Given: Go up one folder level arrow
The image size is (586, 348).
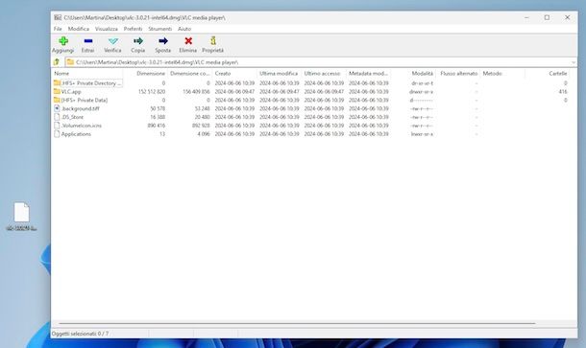Looking at the screenshot, I should tap(57, 62).
